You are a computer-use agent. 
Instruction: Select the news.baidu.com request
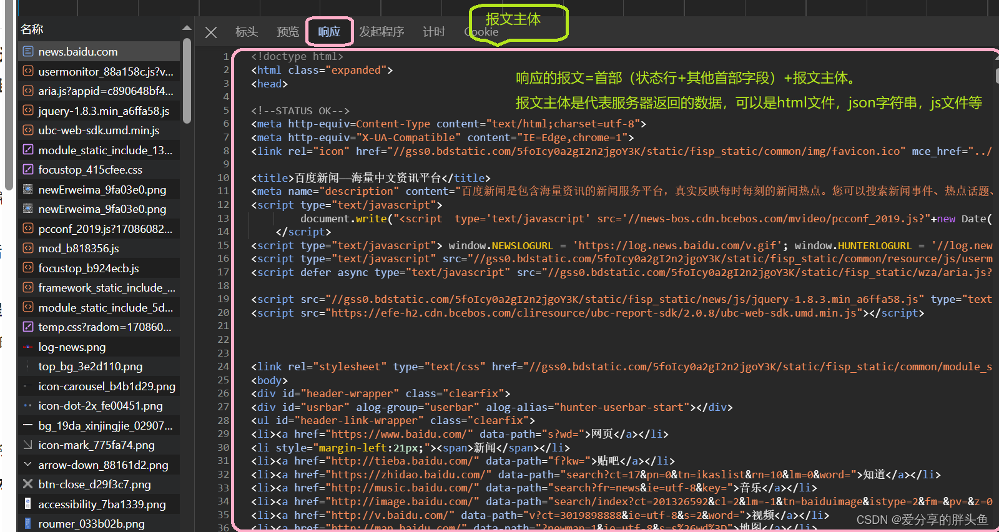(99, 51)
